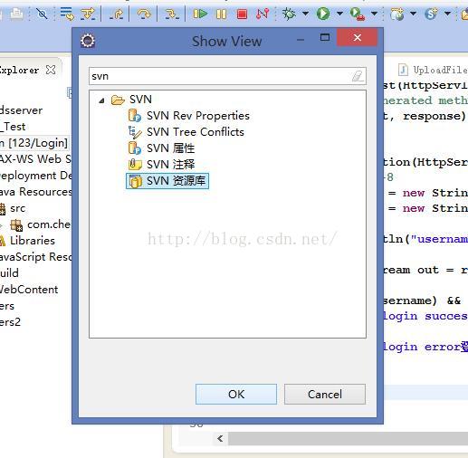Screen dimensions: 468x458
Task: Click the Run with red toolbox icon
Action: (358, 14)
